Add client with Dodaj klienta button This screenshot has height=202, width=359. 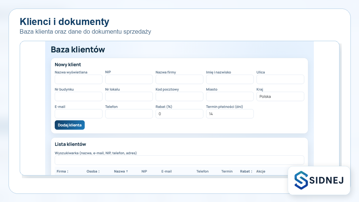point(70,125)
